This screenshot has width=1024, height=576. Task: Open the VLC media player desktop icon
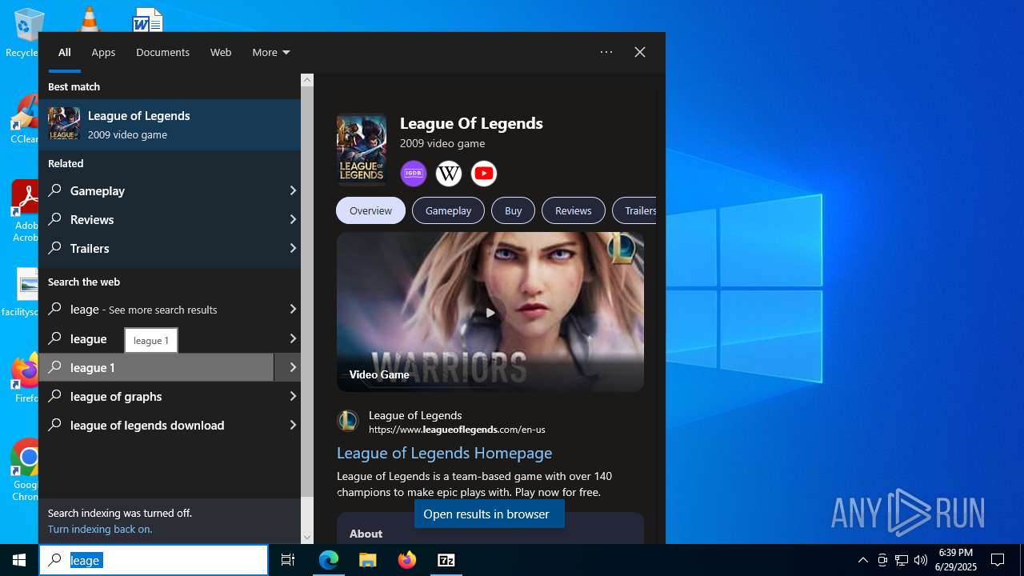[89, 19]
